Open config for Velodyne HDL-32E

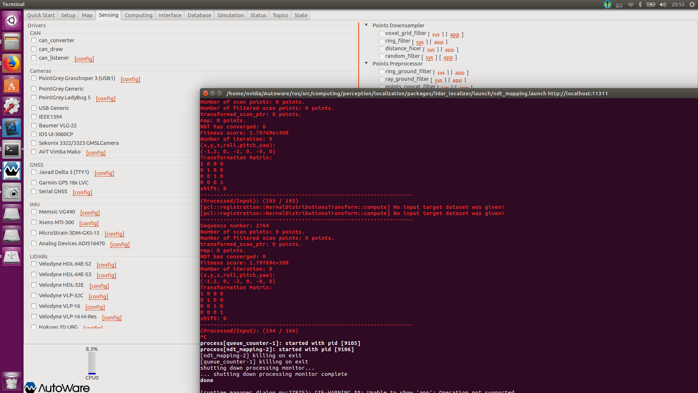pyautogui.click(x=99, y=286)
